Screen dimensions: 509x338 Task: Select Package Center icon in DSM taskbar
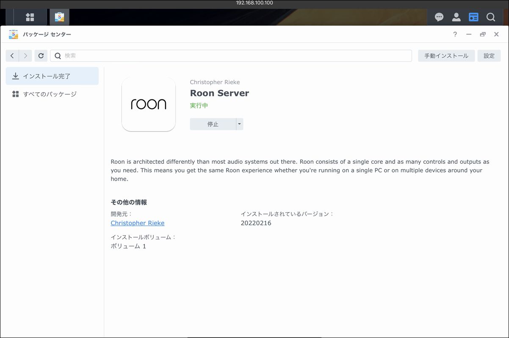(x=59, y=17)
